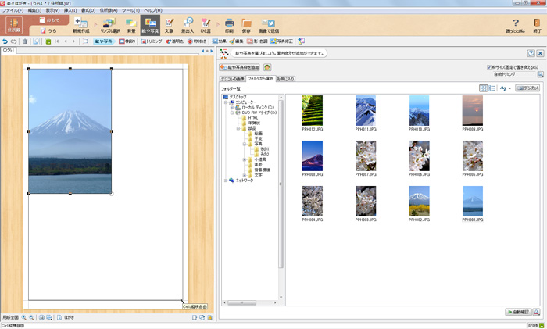Toggle 枠サイズ固定で置き換える checkbox
Screen dimensions: 547x329
[x=489, y=67]
